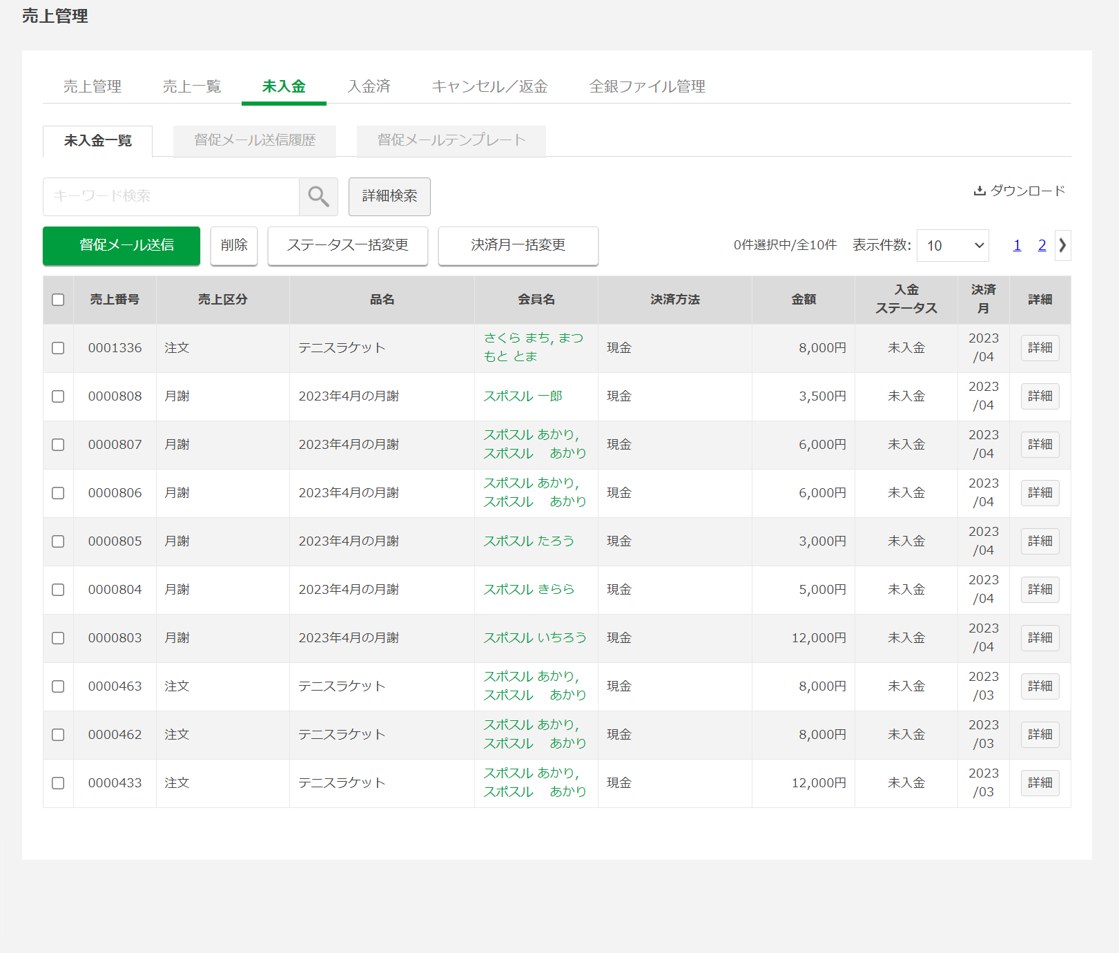Go to next page with chevron arrow
Screen dimensions: 1119x953
click(x=1063, y=245)
